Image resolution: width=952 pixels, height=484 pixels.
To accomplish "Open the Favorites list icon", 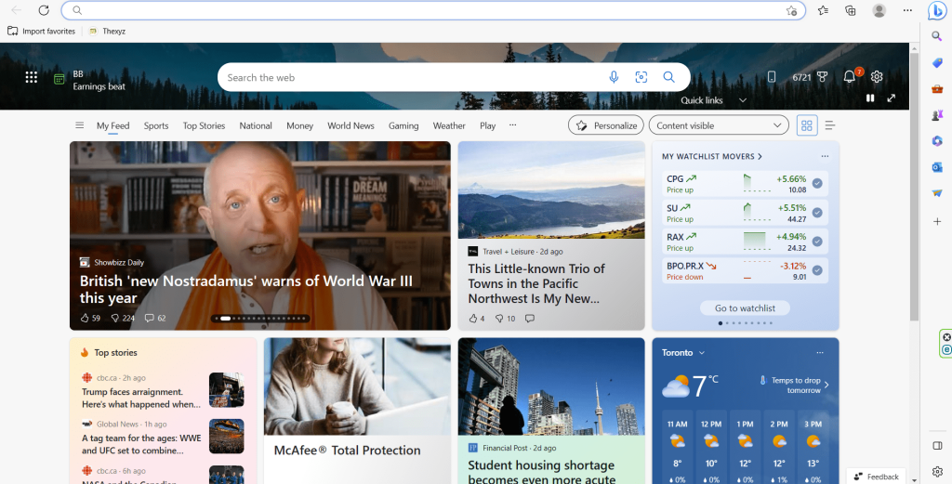I will click(823, 10).
